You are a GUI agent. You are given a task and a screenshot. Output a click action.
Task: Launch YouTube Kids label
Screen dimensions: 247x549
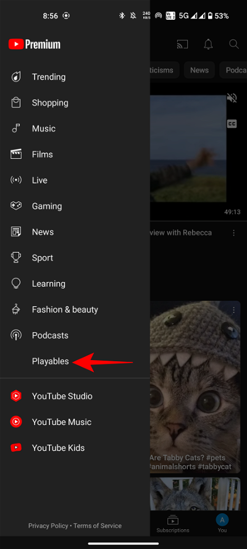(58, 448)
